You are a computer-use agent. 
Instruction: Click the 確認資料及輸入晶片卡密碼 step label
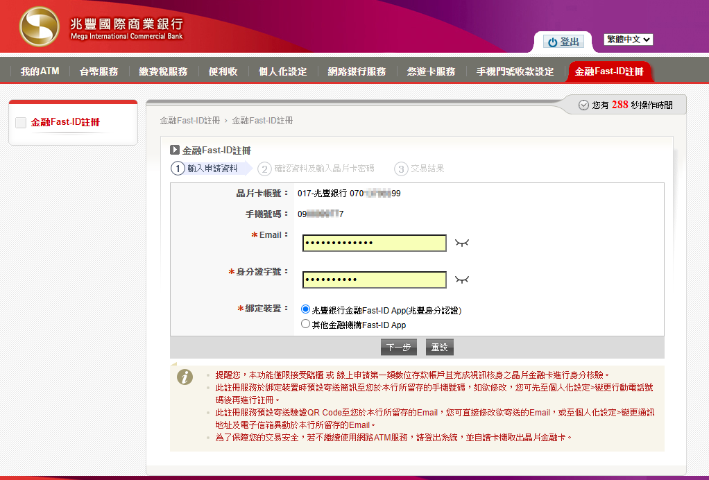pos(324,168)
